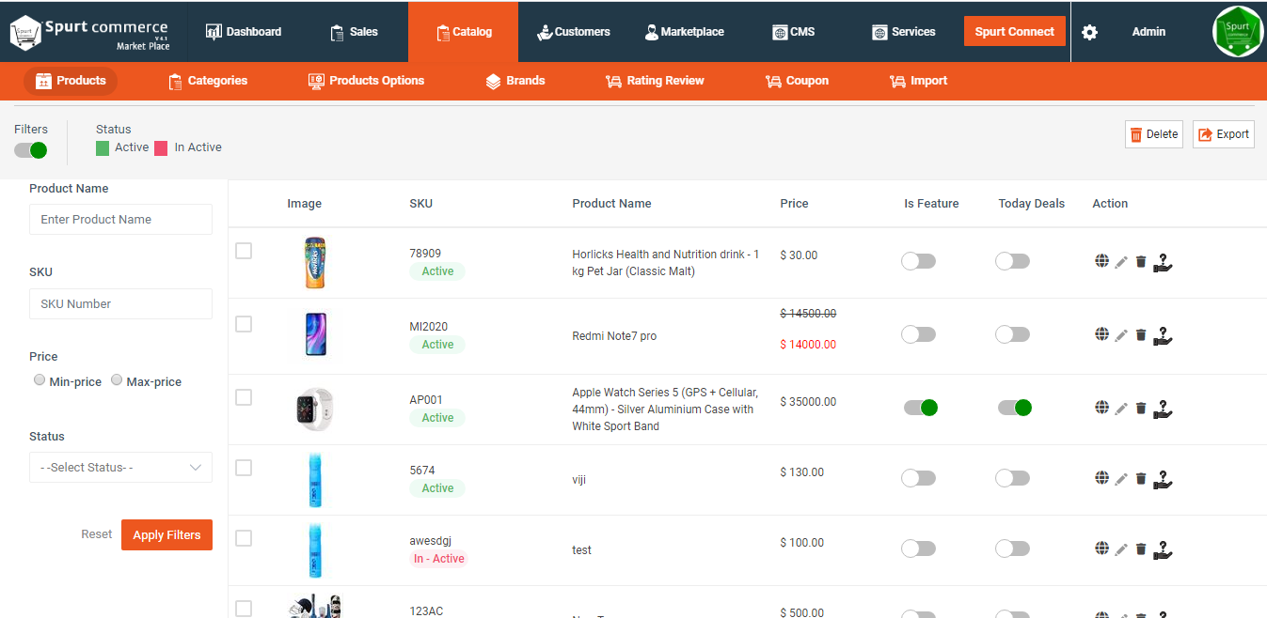The height and width of the screenshot is (618, 1267).
Task: Enable Today Deals toggle for Redmi Note7 pro
Action: pyautogui.click(x=1012, y=334)
